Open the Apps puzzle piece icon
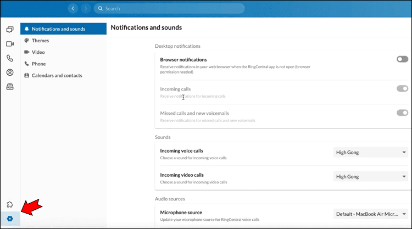The width and height of the screenshot is (412, 229). pos(10,204)
